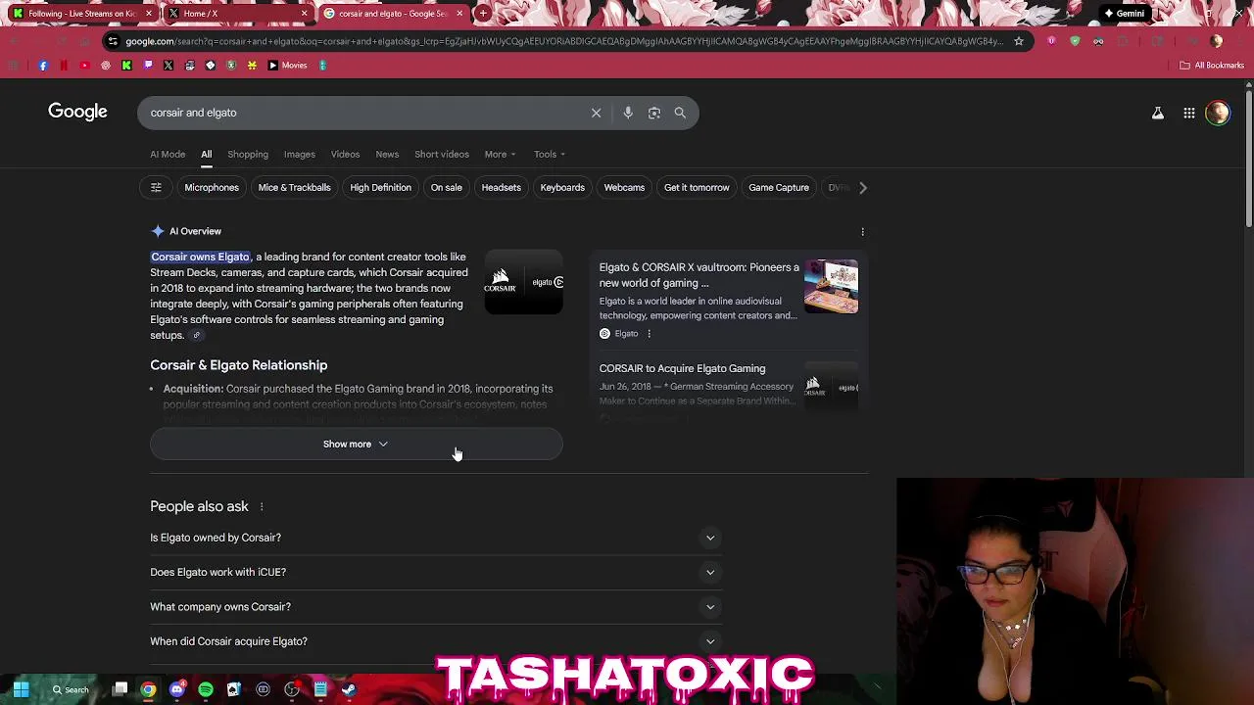Open OBS Studio from the taskbar
Screen dimensions: 1254x705
(x=292, y=689)
